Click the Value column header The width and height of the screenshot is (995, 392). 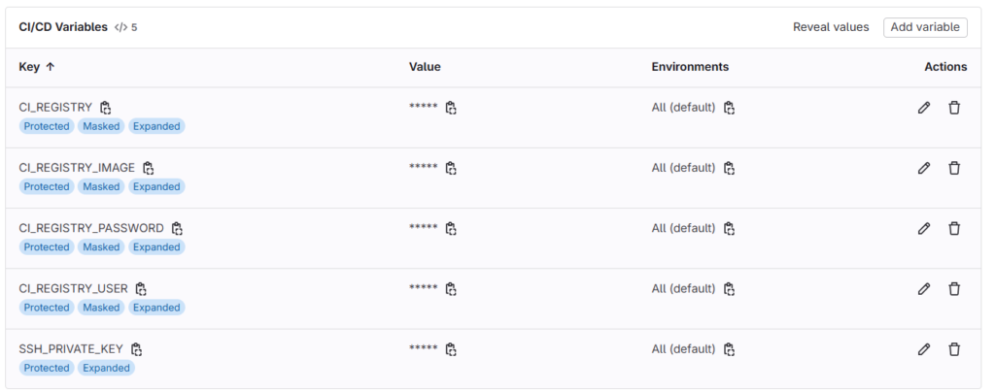pyautogui.click(x=425, y=67)
